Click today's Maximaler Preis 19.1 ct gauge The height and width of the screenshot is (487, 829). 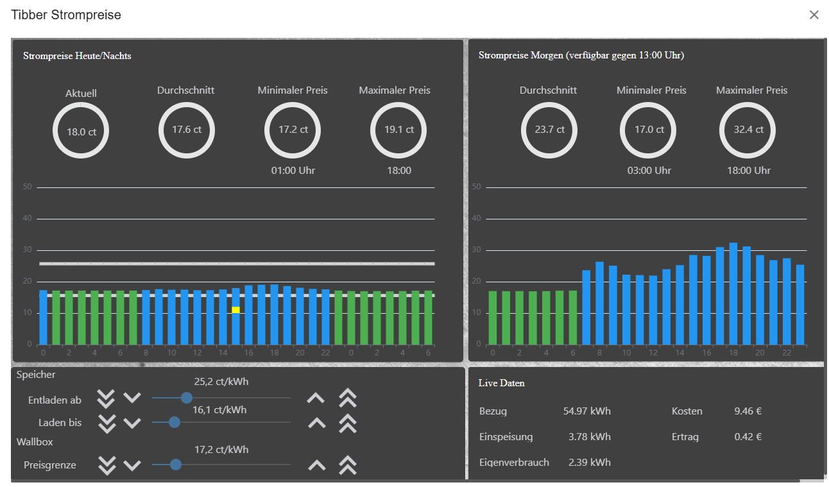[398, 130]
